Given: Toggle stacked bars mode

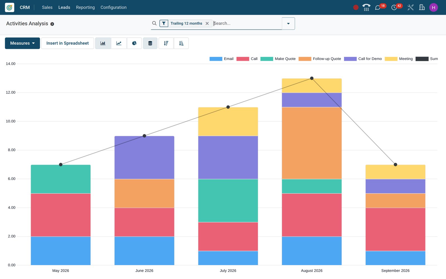Looking at the screenshot, I should tap(150, 43).
